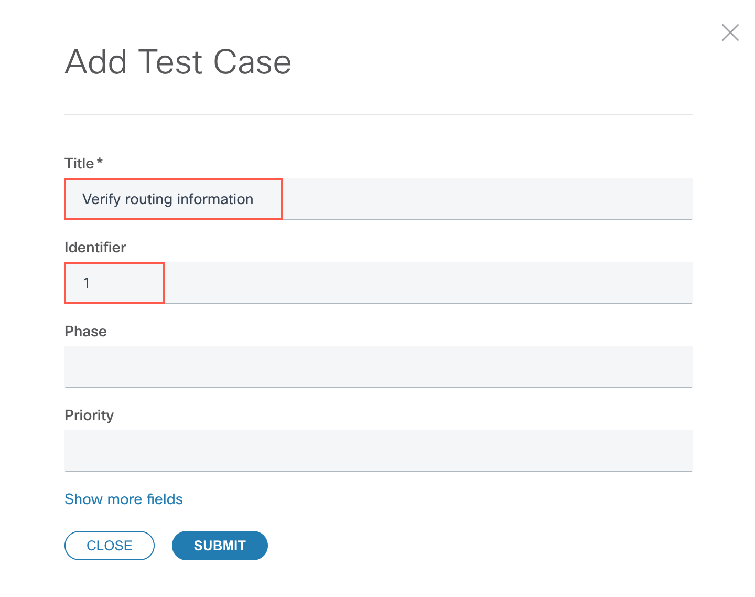
Task: Submit the test case with SUBMIT button
Action: pyautogui.click(x=220, y=546)
